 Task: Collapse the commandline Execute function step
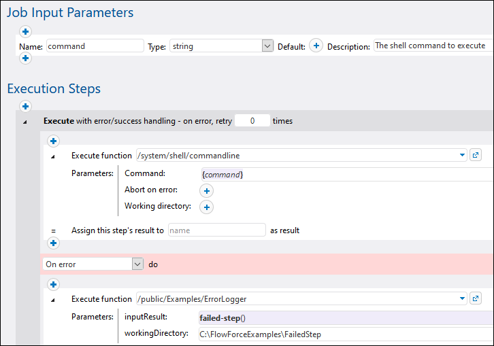click(54, 156)
